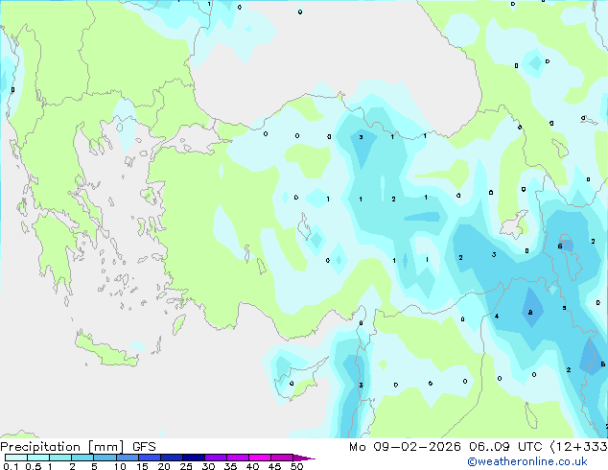Click the 15–20 mm legend swatch
The height and width of the screenshot is (470, 608).
[150, 458]
